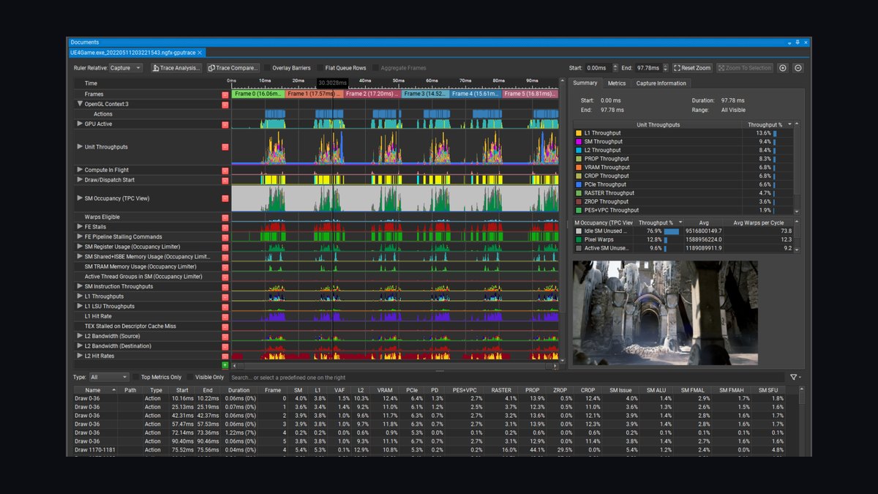The image size is (878, 494).
Task: Sort table by Duration column
Action: (239, 390)
